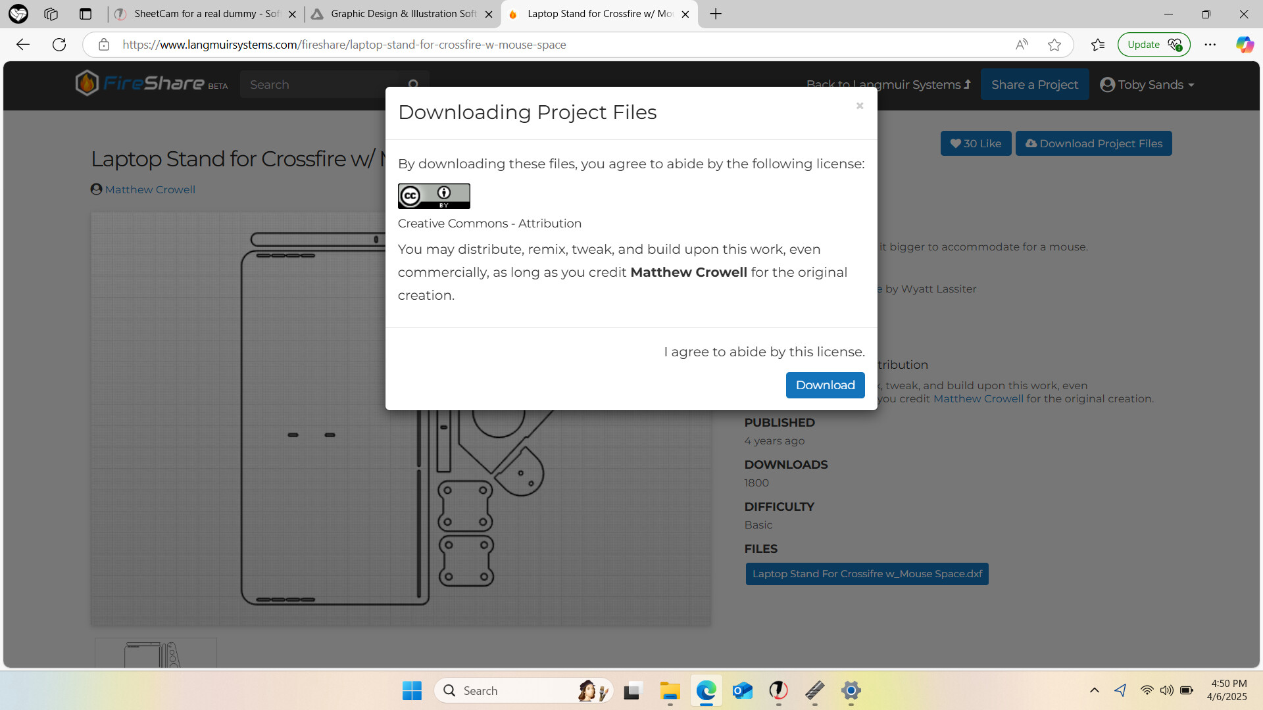The height and width of the screenshot is (710, 1263).
Task: Open Back to Langmuir Systems link
Action: 888,85
